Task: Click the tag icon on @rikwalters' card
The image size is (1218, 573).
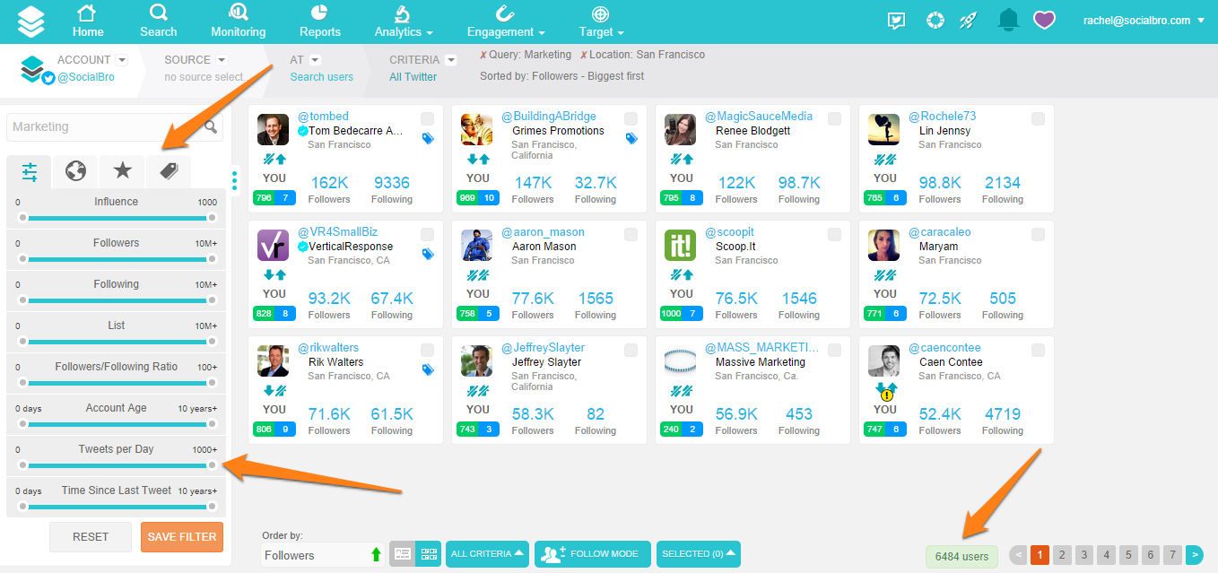Action: tap(428, 369)
